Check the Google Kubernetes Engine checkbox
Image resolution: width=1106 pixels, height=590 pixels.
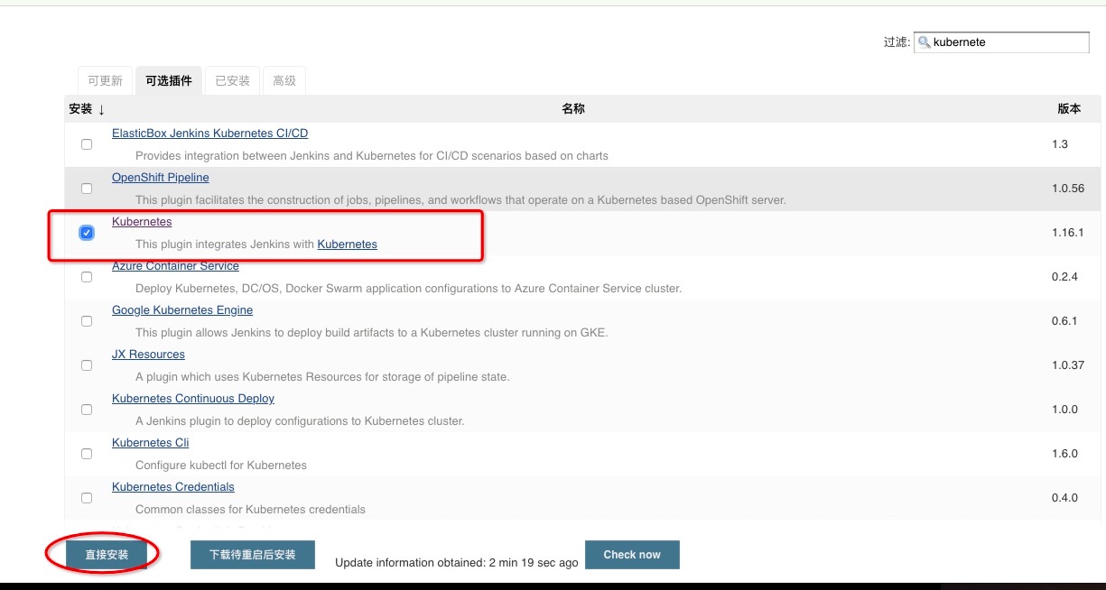click(87, 321)
